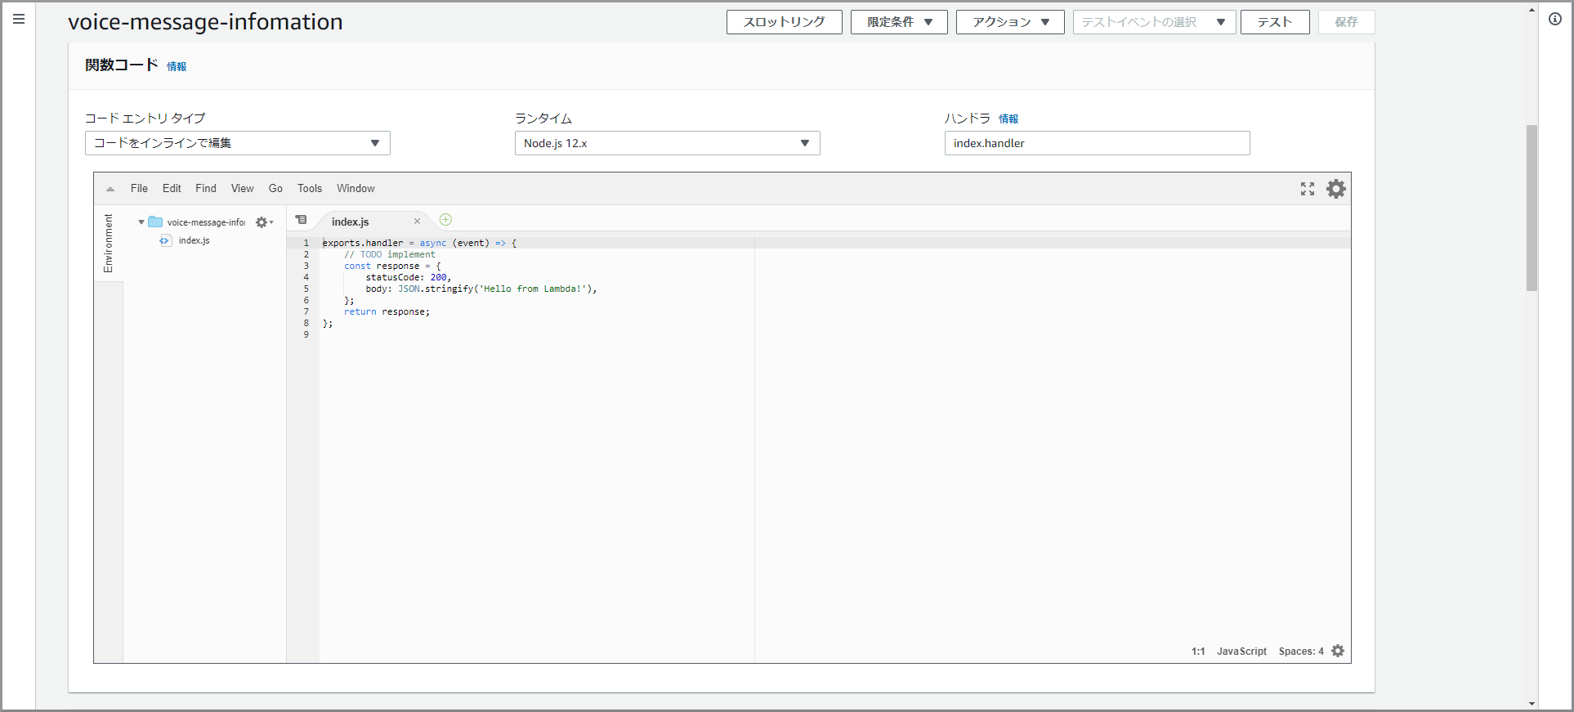This screenshot has width=1574, height=712.
Task: Open the File menu
Action: [140, 189]
